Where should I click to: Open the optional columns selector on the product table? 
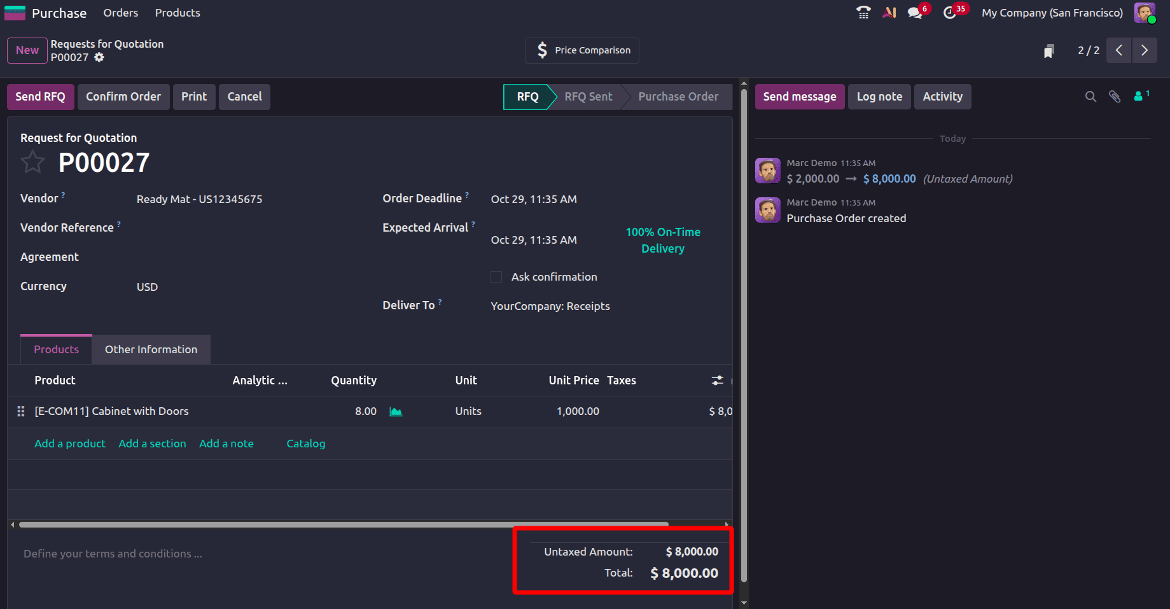point(717,380)
